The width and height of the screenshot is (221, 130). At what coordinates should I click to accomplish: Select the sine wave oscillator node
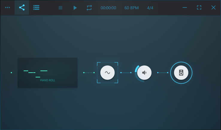pos(108,73)
